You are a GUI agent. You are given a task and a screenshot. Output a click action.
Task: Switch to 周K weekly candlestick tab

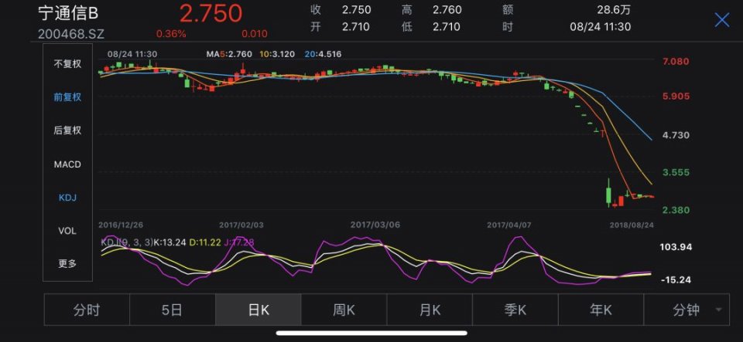(x=344, y=310)
